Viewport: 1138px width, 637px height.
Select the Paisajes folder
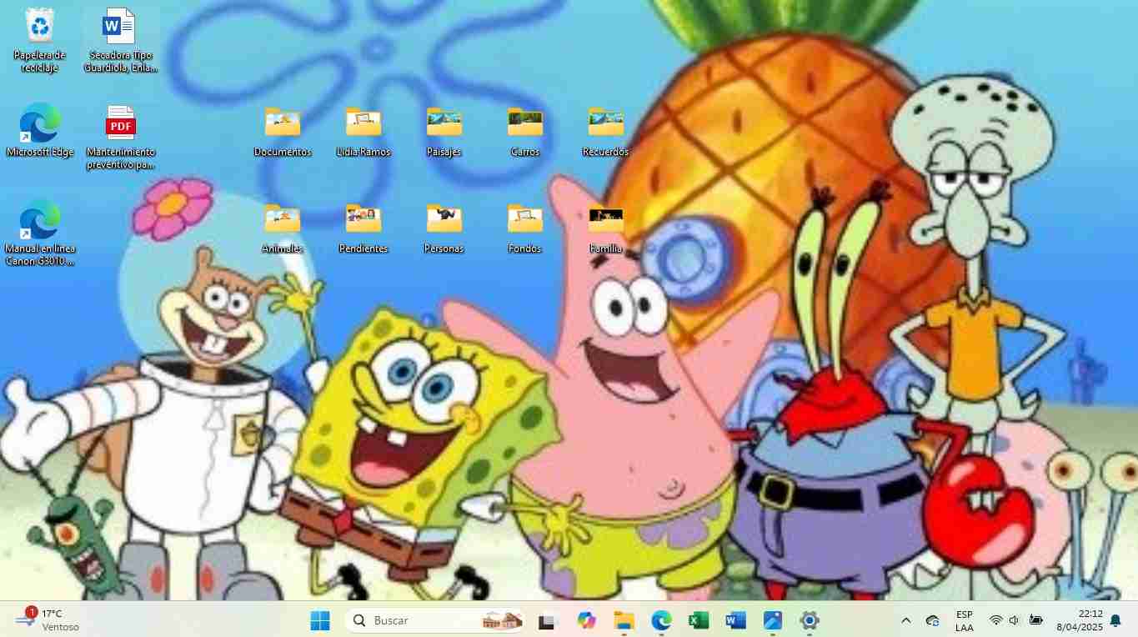click(444, 132)
